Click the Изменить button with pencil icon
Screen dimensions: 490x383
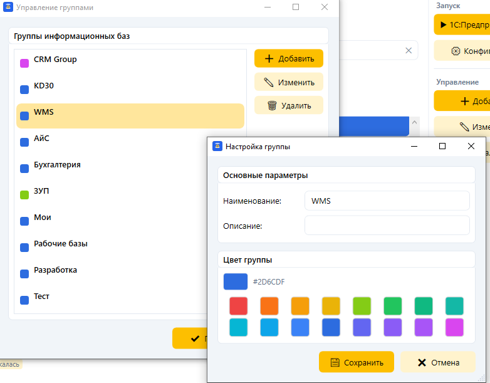[288, 82]
